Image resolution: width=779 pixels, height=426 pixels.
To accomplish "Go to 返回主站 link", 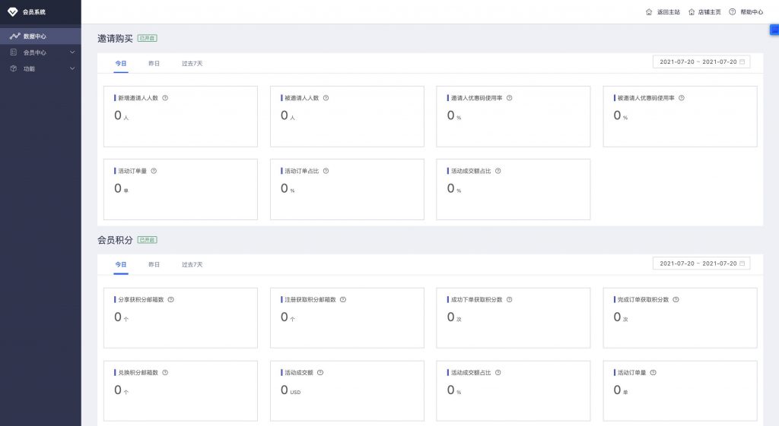I will [x=663, y=12].
